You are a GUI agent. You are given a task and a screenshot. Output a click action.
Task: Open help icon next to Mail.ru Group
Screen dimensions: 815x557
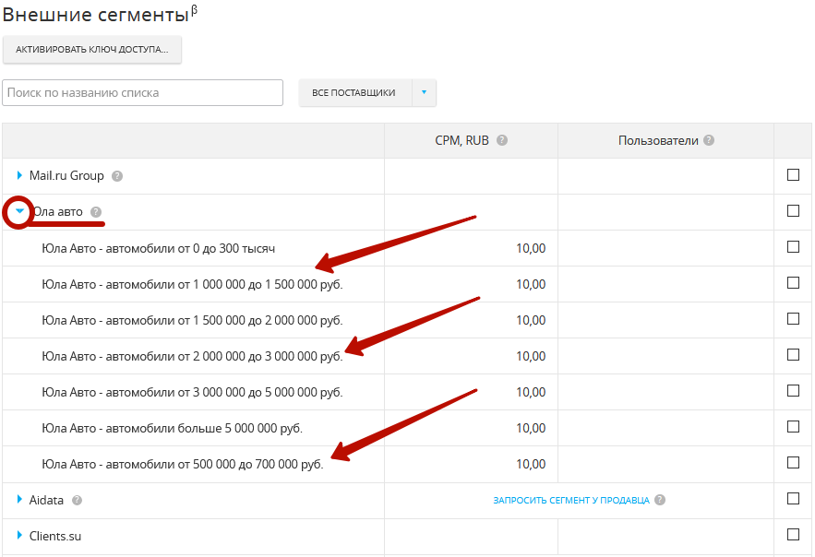[117, 176]
